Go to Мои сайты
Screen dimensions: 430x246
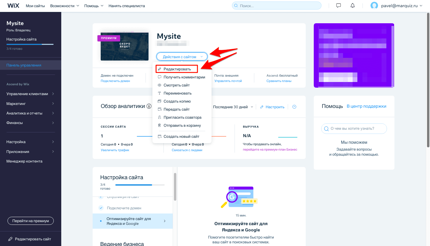(x=35, y=6)
